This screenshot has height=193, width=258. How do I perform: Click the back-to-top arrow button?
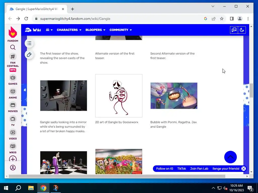pyautogui.click(x=230, y=157)
